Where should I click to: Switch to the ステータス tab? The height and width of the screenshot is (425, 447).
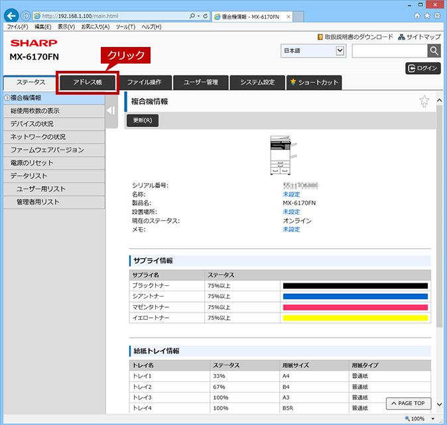(31, 83)
